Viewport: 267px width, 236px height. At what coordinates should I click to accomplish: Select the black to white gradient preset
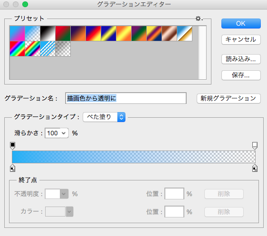tap(48, 34)
